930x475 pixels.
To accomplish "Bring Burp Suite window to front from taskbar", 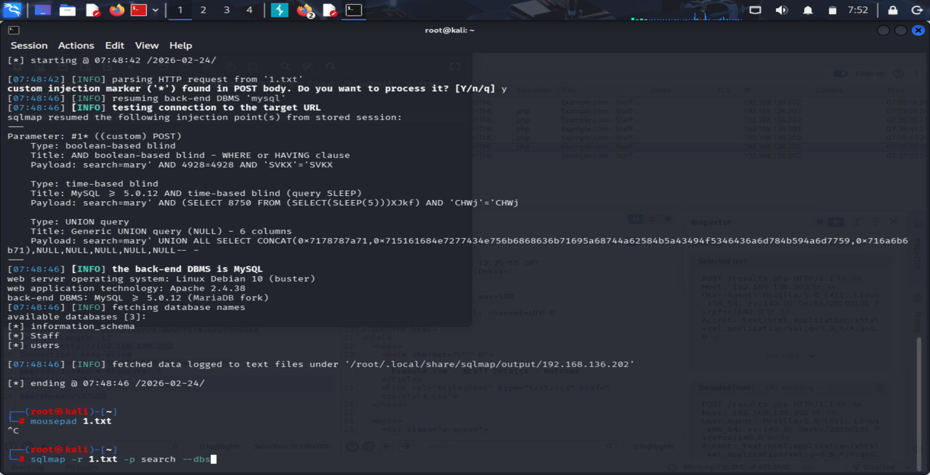I will click(280, 10).
